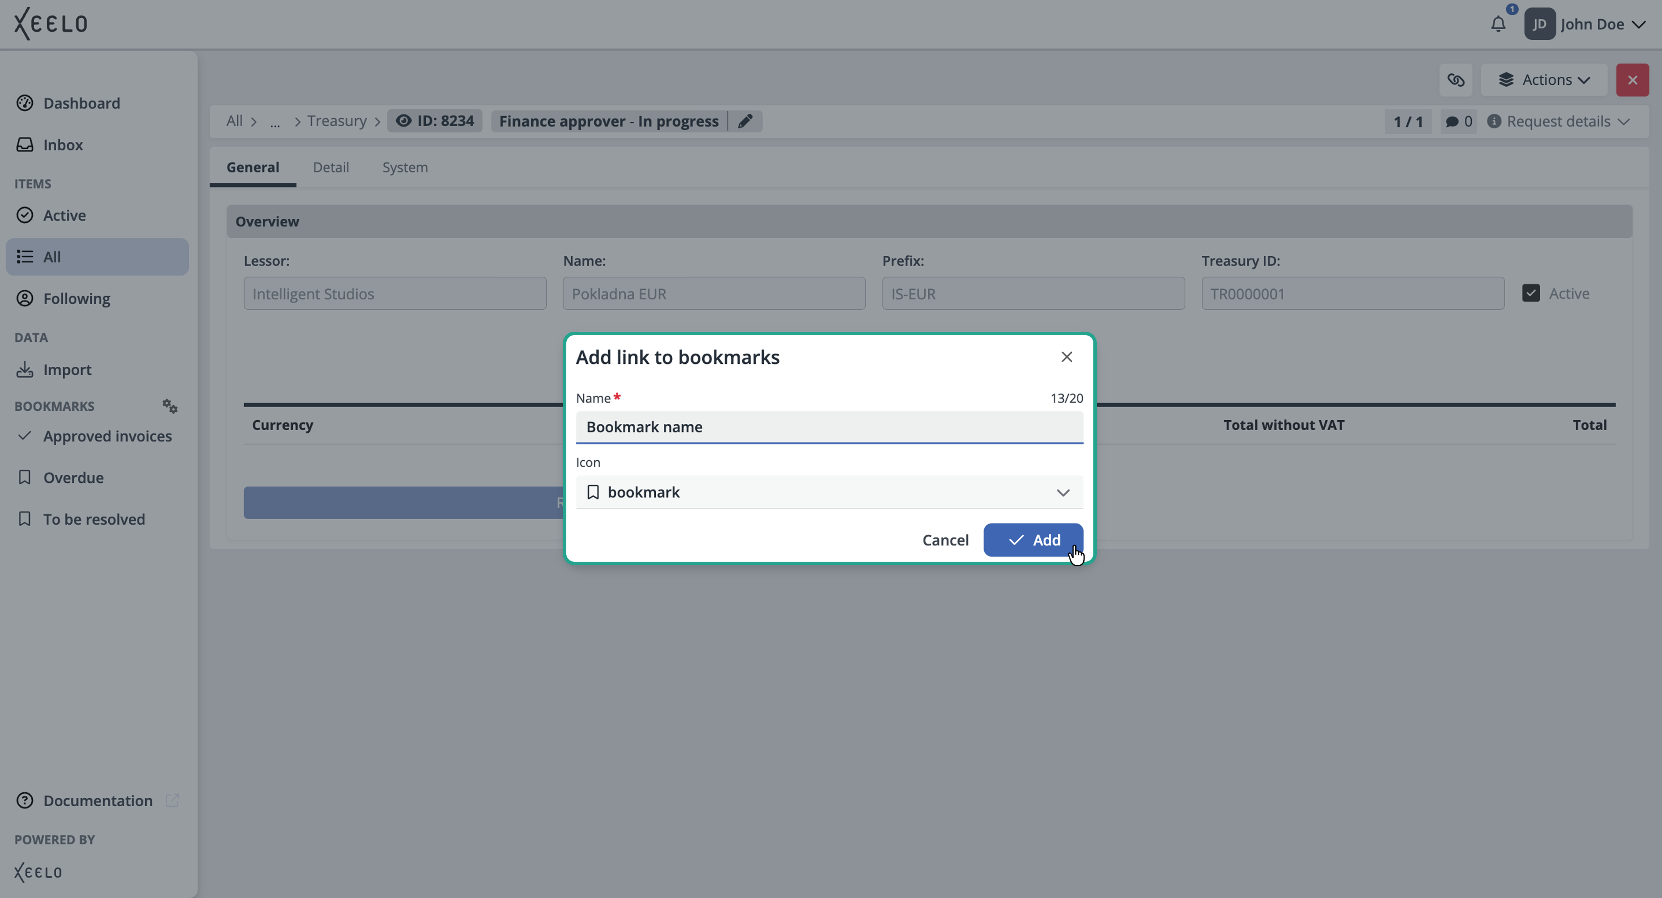Screen dimensions: 1662x898
Task: Click the bookmark Name input field
Action: click(829, 427)
